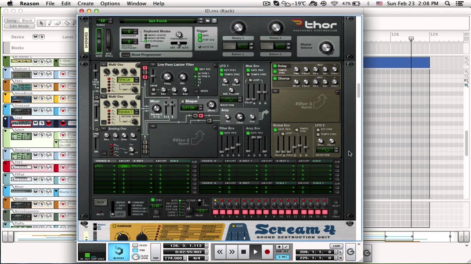This screenshot has height=264, width=471.
Task: Select the Eraser tool in sequencer toolbar
Action: coord(58,23)
